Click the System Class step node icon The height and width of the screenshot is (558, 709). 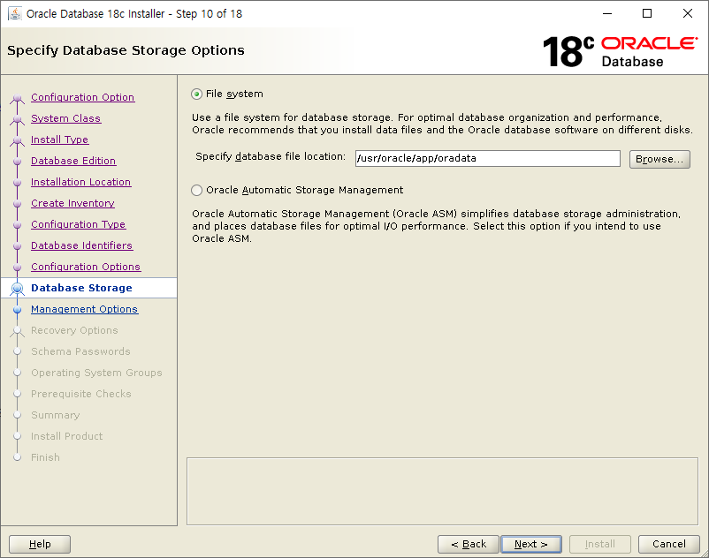pos(17,119)
